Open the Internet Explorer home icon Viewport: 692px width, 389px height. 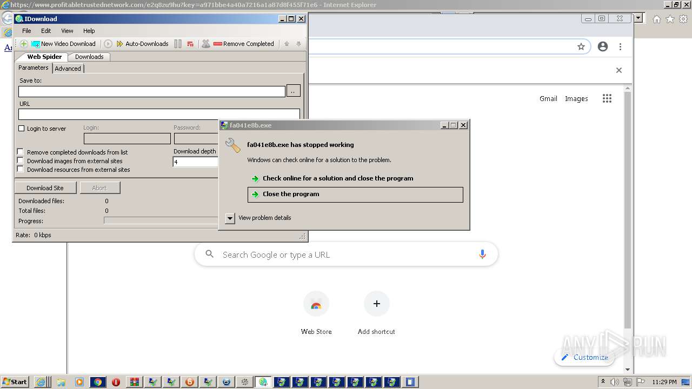[x=656, y=19]
